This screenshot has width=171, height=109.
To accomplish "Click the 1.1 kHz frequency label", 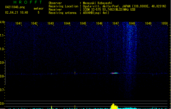I will tap(2, 35).
